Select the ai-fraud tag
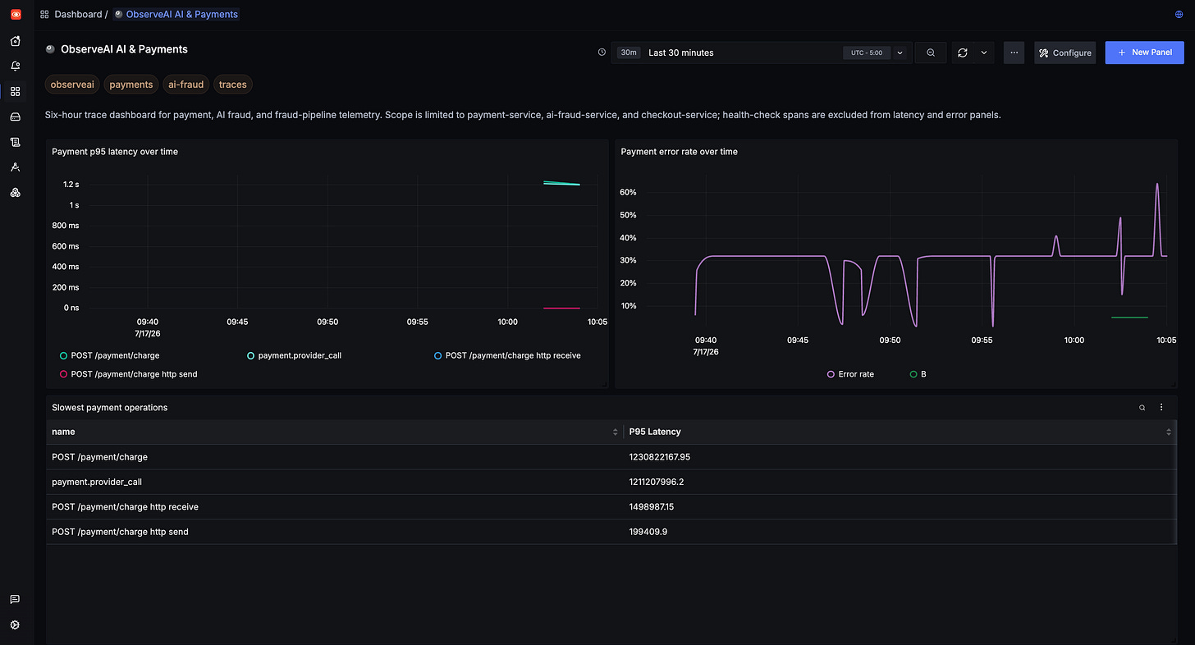1195x645 pixels. 186,85
